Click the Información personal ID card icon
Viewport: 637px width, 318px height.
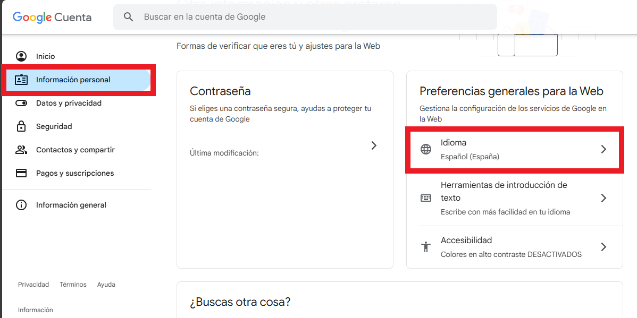21,80
